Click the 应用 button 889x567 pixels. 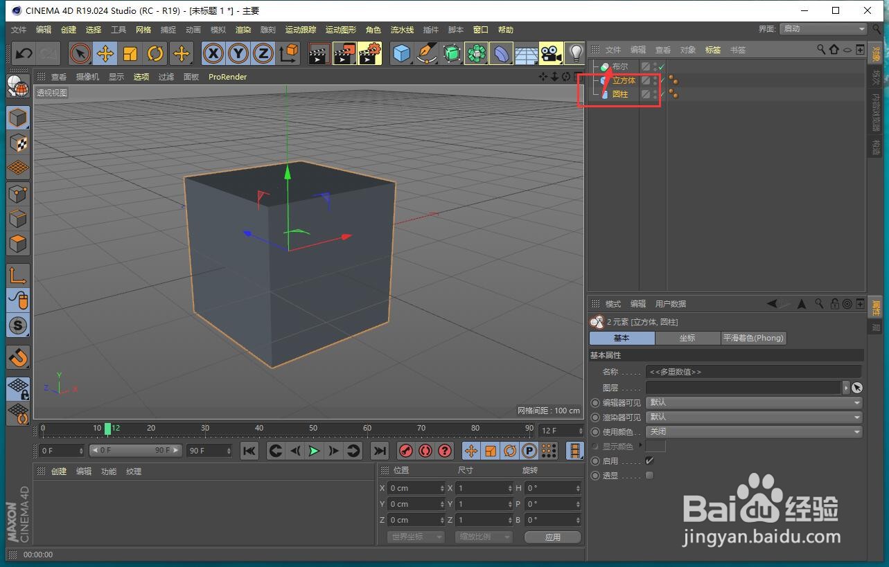pyautogui.click(x=552, y=537)
